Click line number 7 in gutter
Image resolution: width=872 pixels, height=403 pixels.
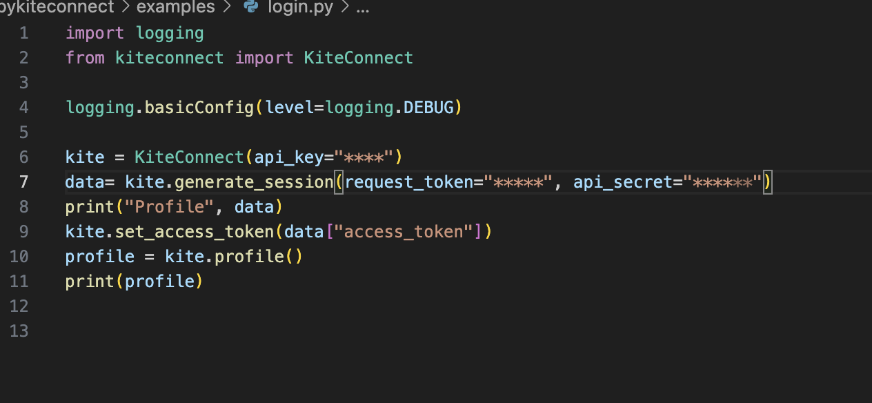tap(24, 182)
